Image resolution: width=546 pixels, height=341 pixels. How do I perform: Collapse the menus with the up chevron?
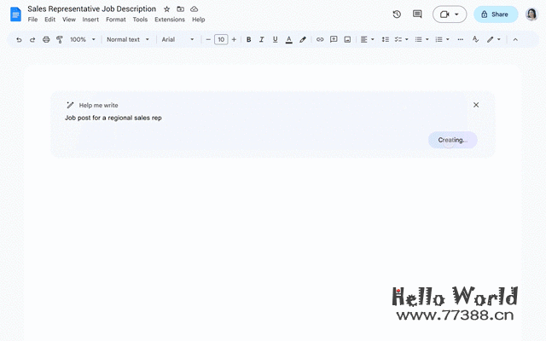(x=515, y=40)
